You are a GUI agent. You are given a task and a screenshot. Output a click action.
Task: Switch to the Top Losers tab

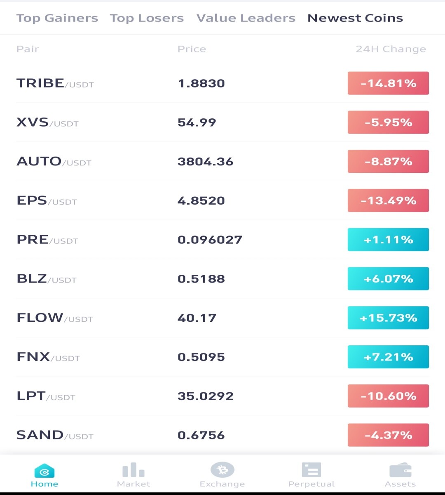[147, 18]
